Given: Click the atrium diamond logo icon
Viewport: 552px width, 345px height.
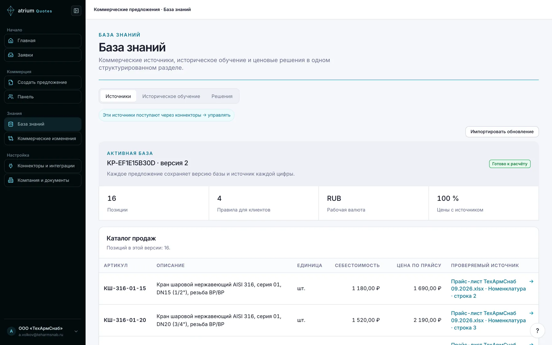Looking at the screenshot, I should point(11,11).
